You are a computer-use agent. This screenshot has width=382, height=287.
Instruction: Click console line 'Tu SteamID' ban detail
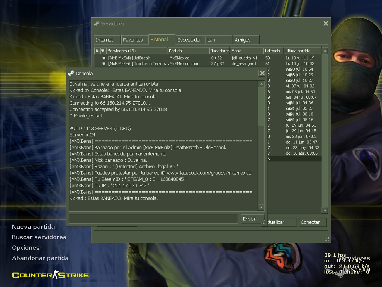128,179
